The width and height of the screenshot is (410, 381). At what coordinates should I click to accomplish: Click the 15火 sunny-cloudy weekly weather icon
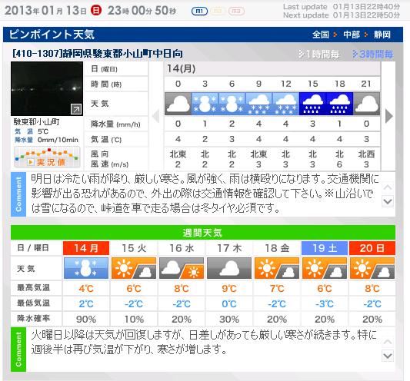(134, 268)
